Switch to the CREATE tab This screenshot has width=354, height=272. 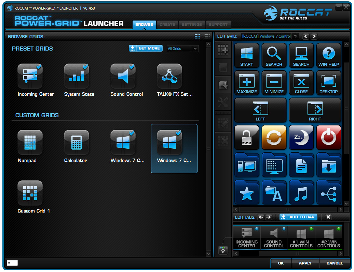167,25
